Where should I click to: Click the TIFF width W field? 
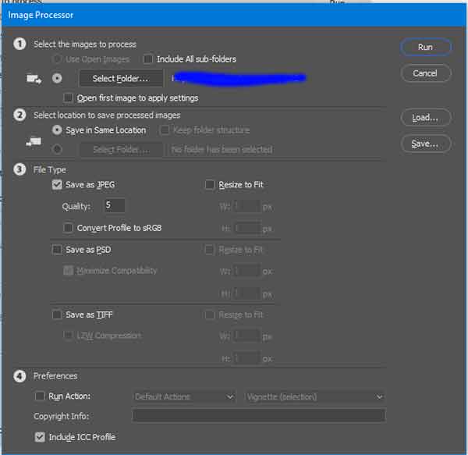(247, 336)
